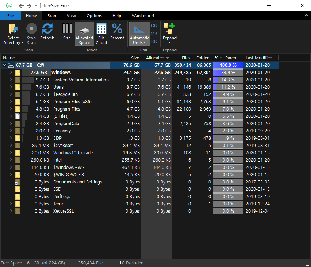Viewport: 311px width, 267px height.
Task: Expand the Users folder
Action: coord(11,87)
